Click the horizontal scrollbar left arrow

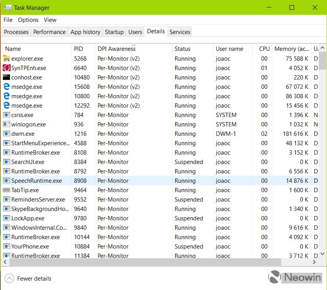click(x=5, y=262)
